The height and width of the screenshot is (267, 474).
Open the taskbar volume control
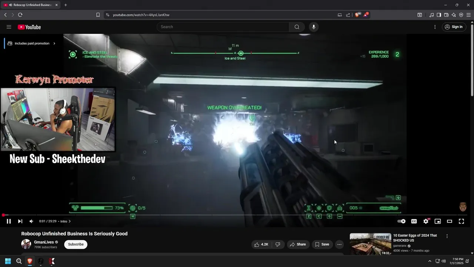(444, 261)
